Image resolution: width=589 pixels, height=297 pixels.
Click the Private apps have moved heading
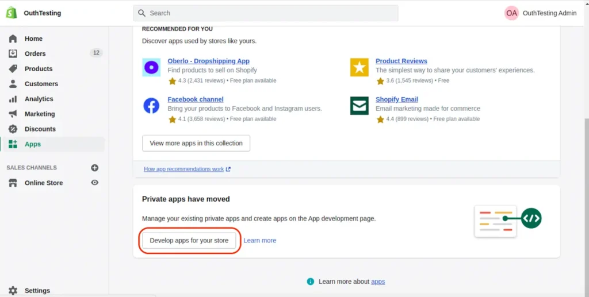point(186,199)
